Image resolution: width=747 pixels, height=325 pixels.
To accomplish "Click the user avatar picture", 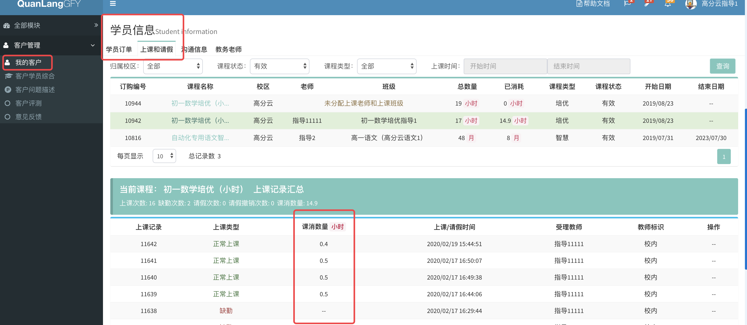I will point(691,4).
